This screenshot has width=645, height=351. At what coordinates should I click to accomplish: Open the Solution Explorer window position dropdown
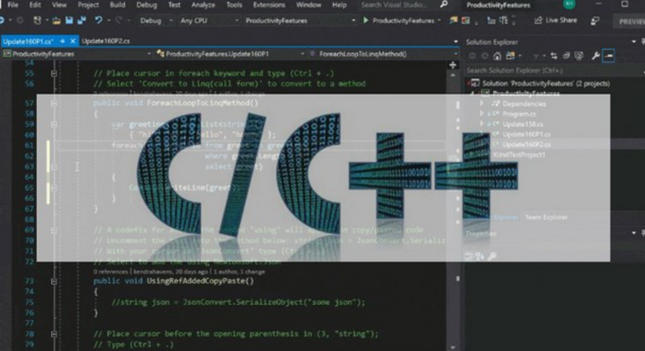[634, 42]
